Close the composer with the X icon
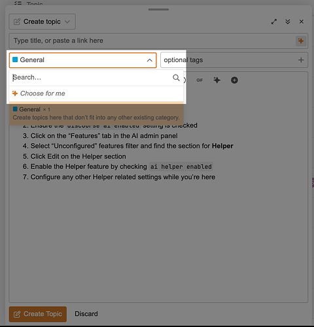This screenshot has width=314, height=327. click(x=302, y=22)
